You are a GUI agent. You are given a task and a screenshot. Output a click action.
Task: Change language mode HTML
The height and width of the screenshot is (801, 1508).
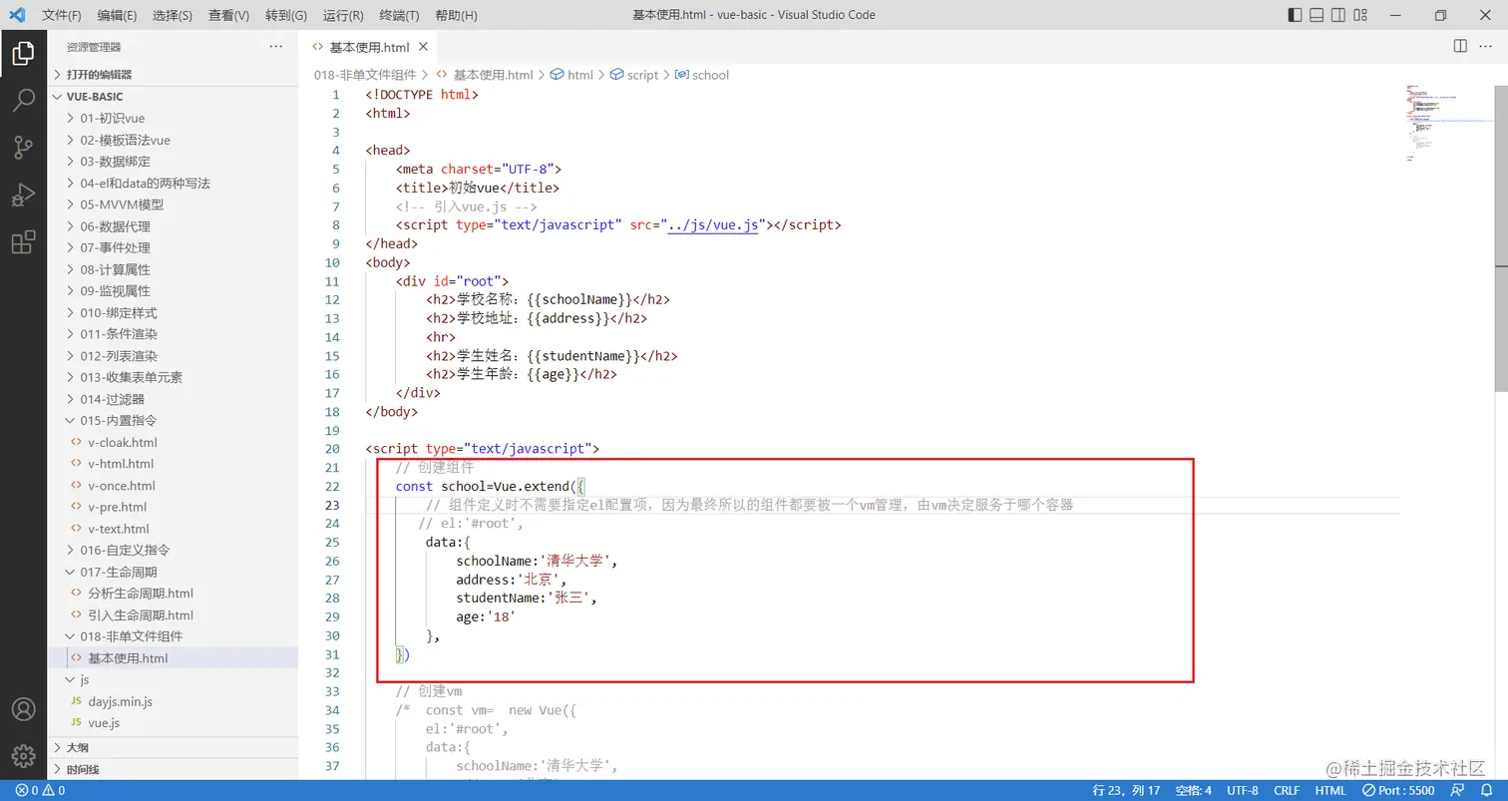click(1330, 790)
